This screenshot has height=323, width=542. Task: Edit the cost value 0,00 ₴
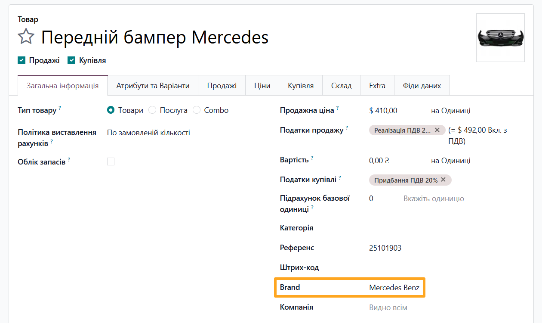pos(379,161)
